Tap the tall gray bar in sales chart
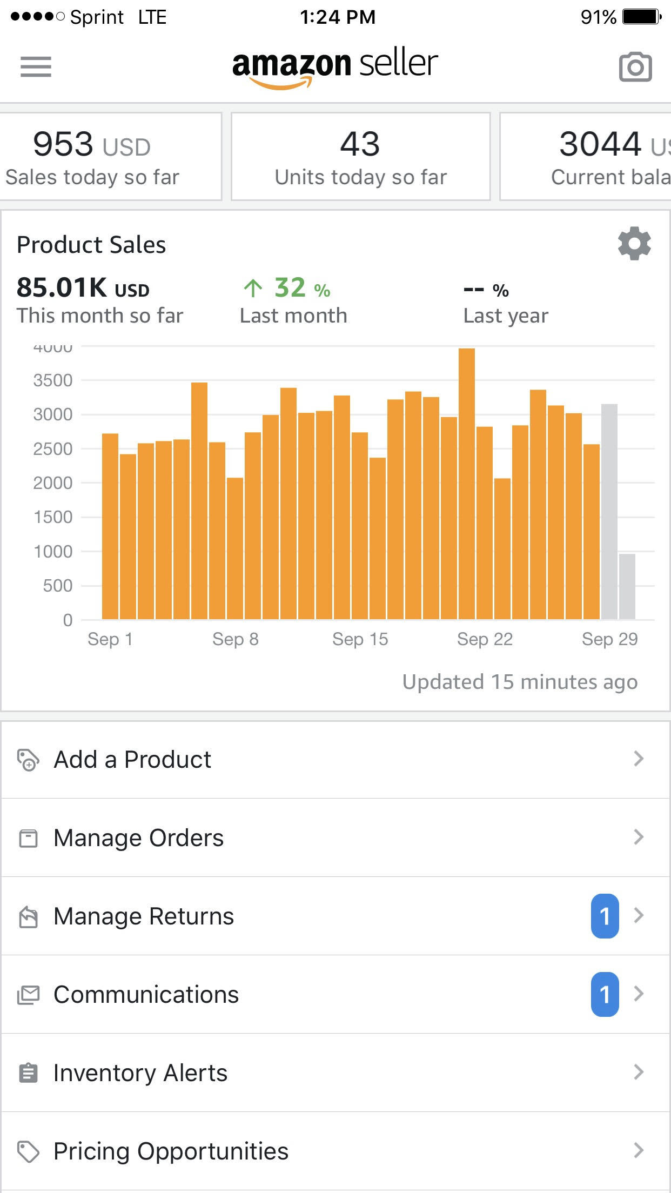 (609, 511)
